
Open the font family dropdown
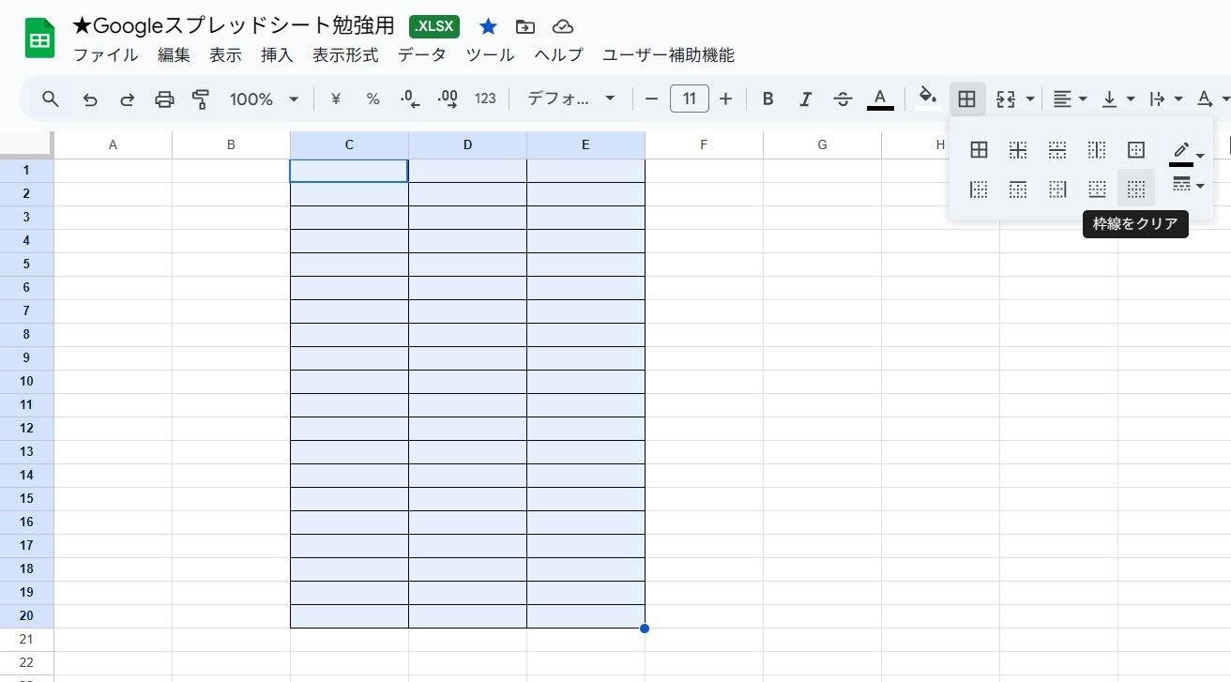570,99
